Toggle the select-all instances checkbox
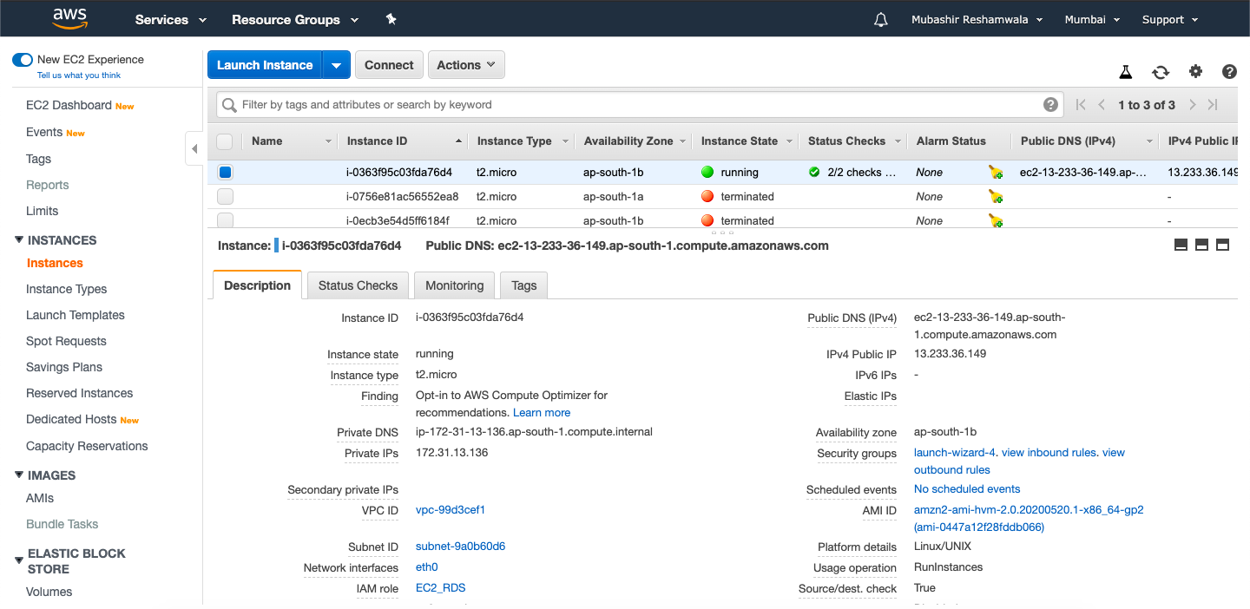1250x609 pixels. click(x=224, y=141)
